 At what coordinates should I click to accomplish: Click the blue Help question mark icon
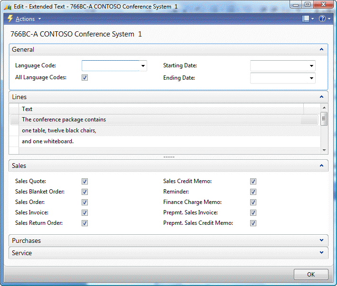[322, 18]
